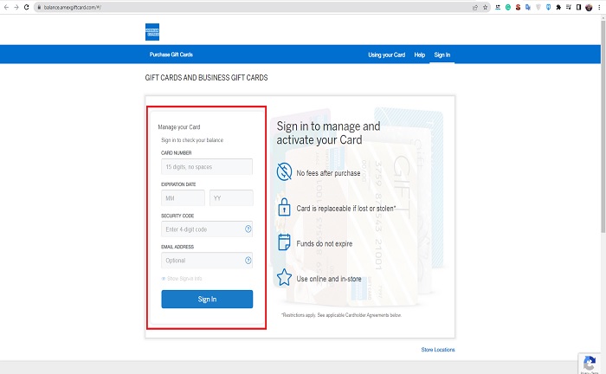Screen dimensions: 606x374
Task: Click 'Use online and in-store' text
Action: [x=329, y=279]
